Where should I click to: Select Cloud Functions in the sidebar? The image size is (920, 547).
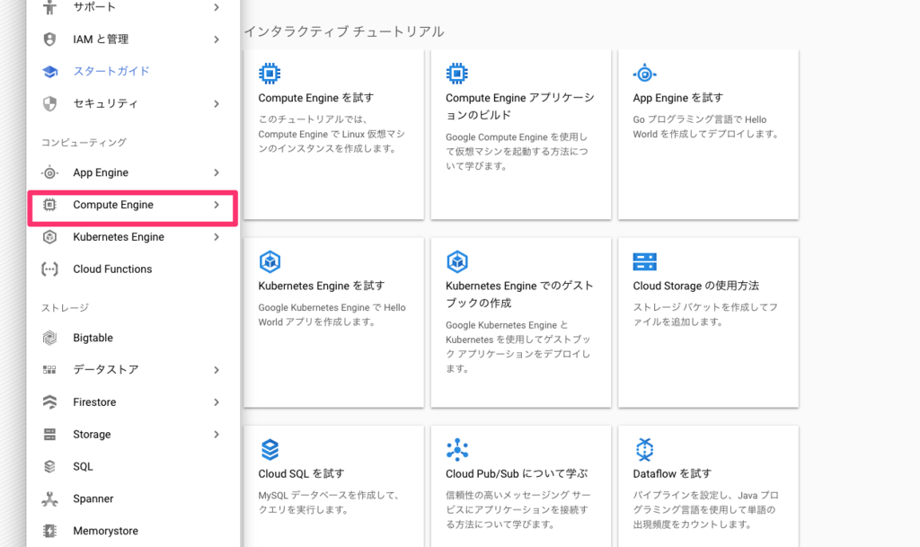(133, 269)
